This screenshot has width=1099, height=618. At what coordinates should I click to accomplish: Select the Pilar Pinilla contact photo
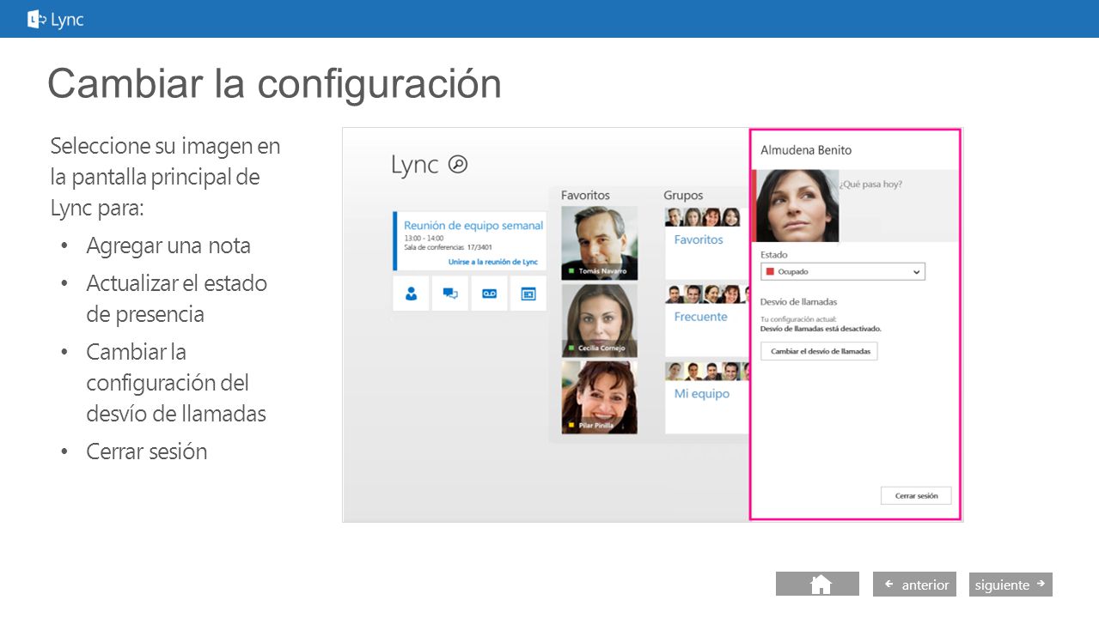tap(600, 397)
